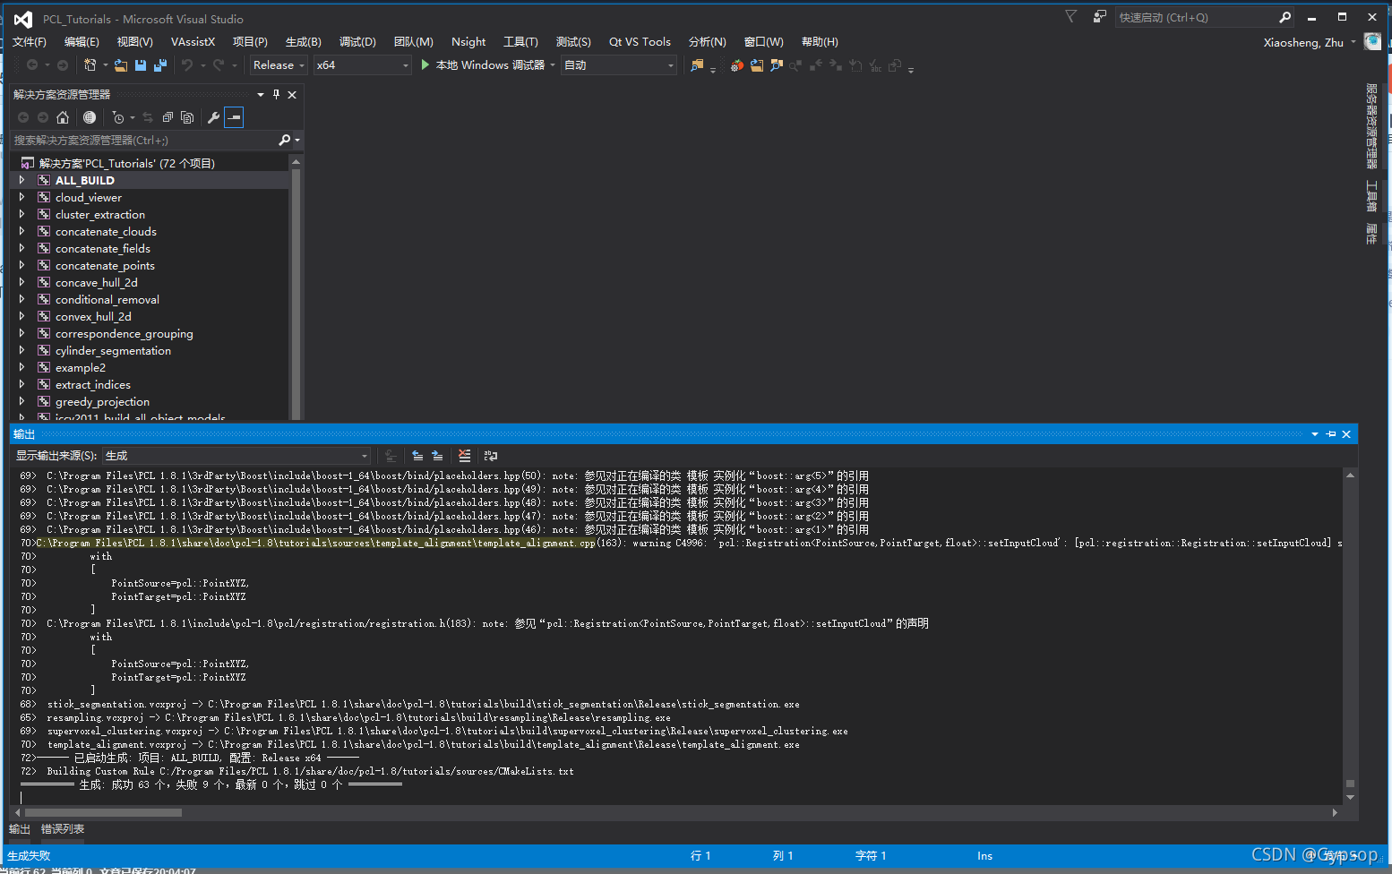Click the user account avatar picture
The image size is (1392, 874).
point(1372,41)
